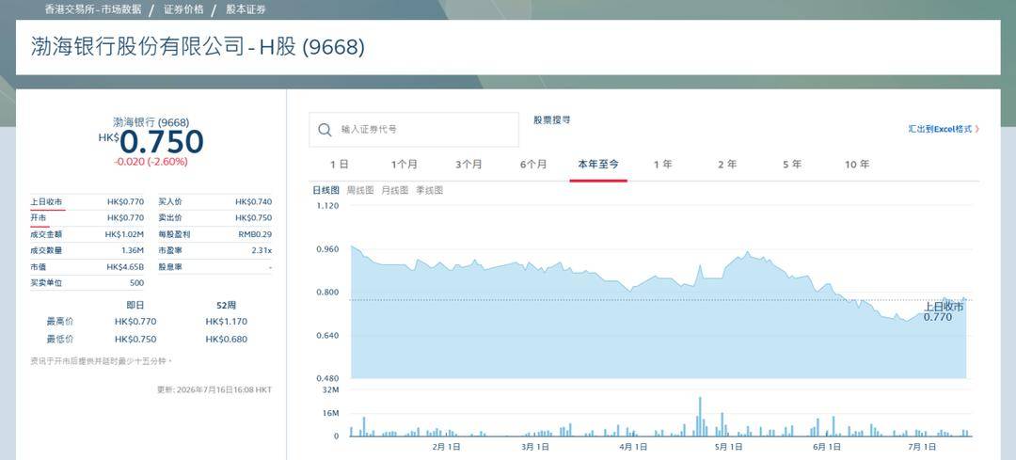The image size is (1016, 460).
Task: Select the 2年 chart range tab
Action: 727,165
